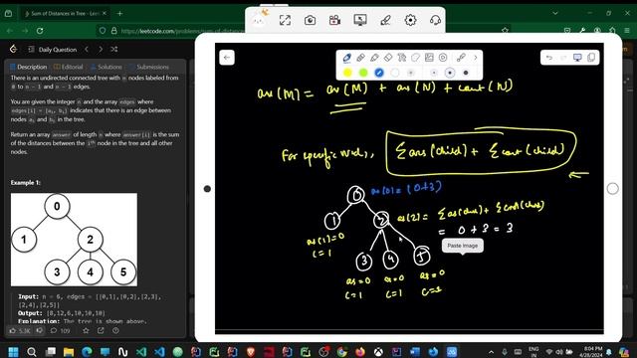The width and height of the screenshot is (637, 358).
Task: Pick a random problem with shuffle icon
Action: pos(114,49)
